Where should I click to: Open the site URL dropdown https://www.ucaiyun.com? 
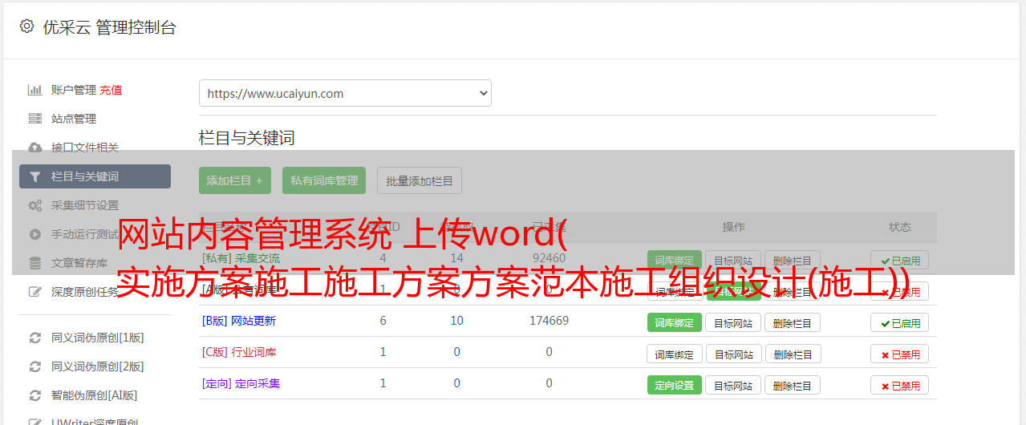click(345, 93)
